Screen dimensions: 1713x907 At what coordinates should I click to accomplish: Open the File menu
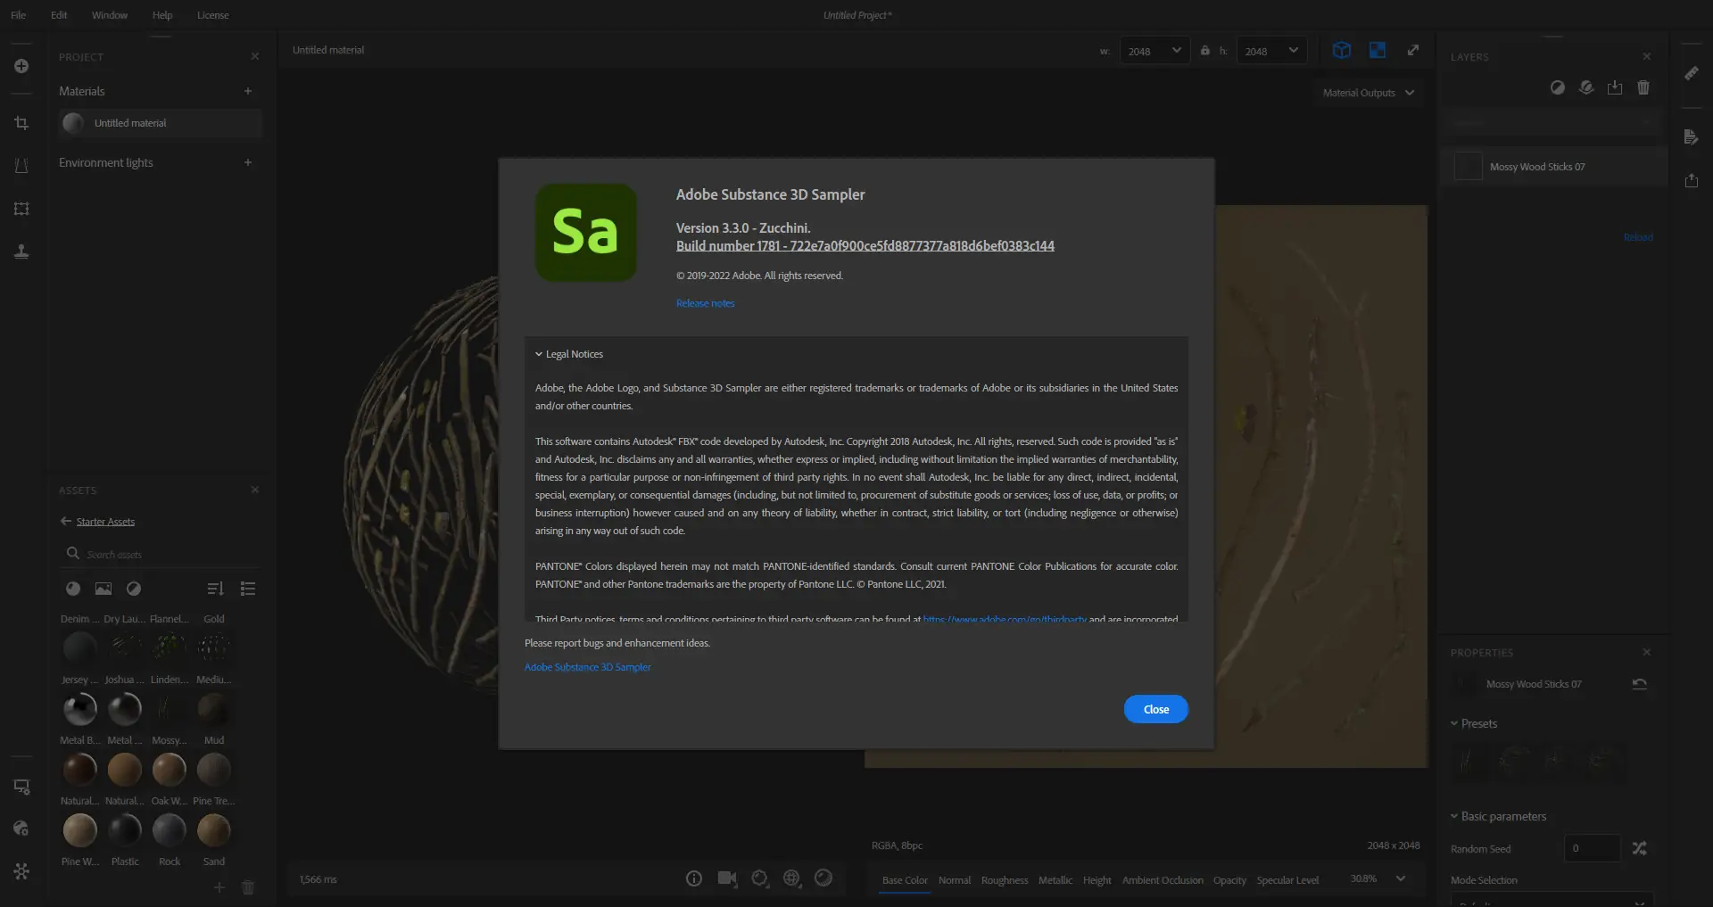(18, 15)
